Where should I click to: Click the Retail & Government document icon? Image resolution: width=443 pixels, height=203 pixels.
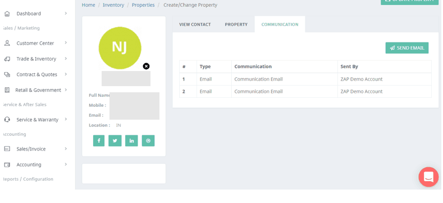[x=7, y=90]
